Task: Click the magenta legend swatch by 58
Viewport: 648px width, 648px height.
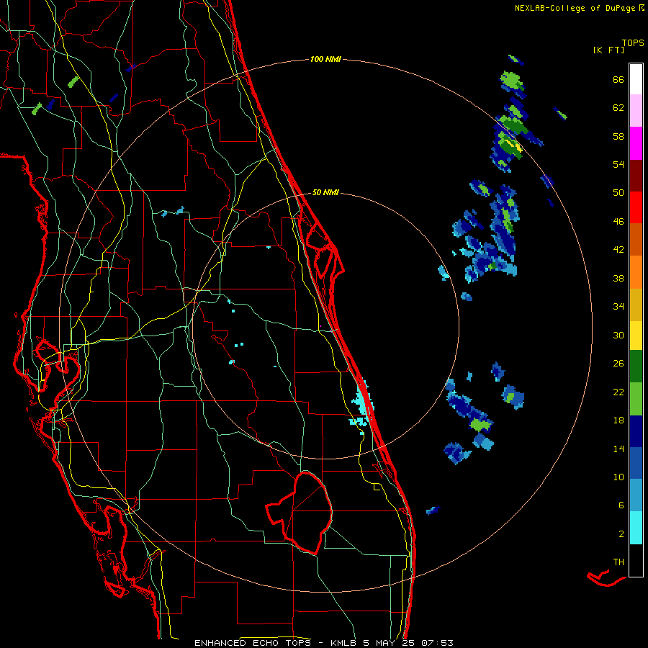Action: tap(636, 143)
